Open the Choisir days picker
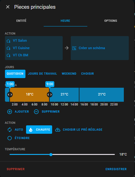135x177 pixels. tap(88, 74)
